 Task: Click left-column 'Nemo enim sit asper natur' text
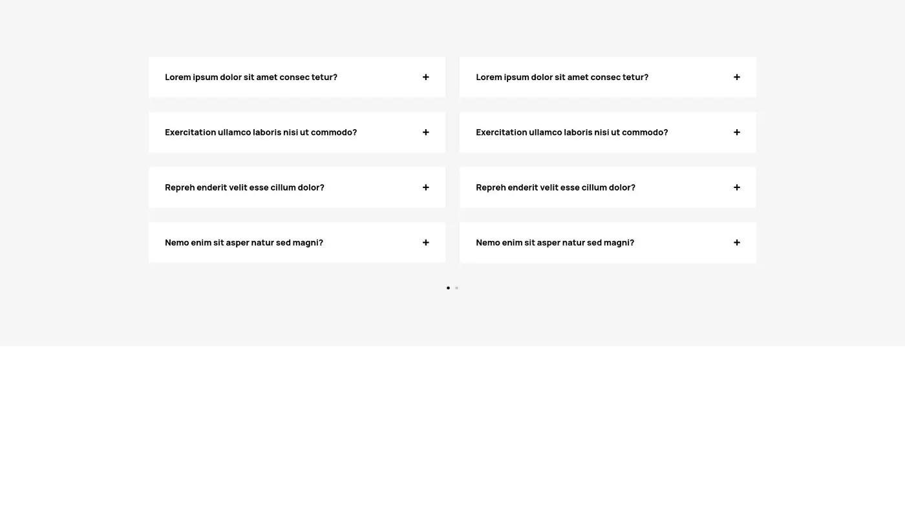pyautogui.click(x=244, y=243)
